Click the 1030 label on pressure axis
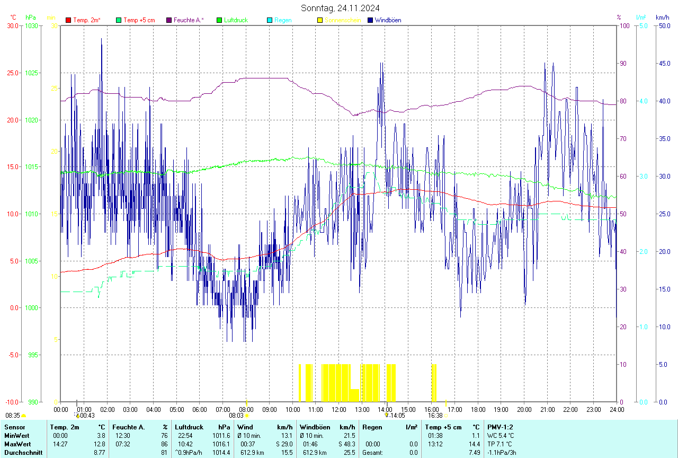This screenshot has height=458, width=678. 32,25
